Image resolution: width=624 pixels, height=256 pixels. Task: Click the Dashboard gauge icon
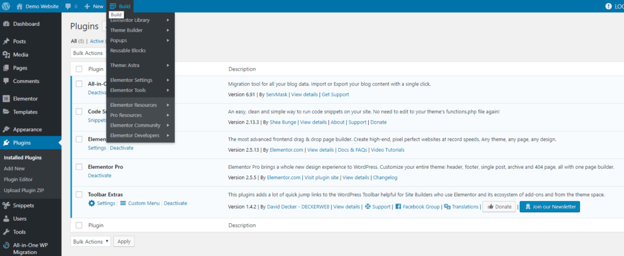click(6, 24)
